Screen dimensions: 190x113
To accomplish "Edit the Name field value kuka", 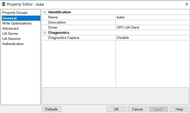I will coord(152,17).
